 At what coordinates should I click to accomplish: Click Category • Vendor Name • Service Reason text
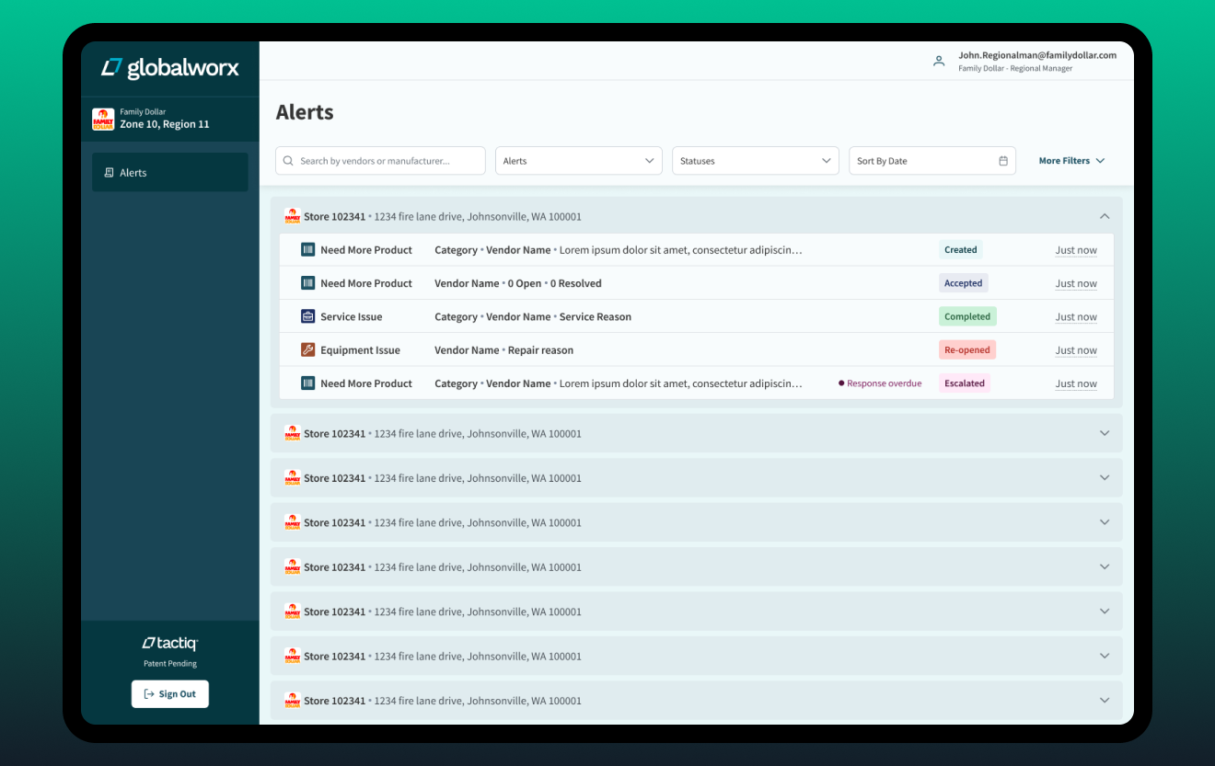click(533, 316)
